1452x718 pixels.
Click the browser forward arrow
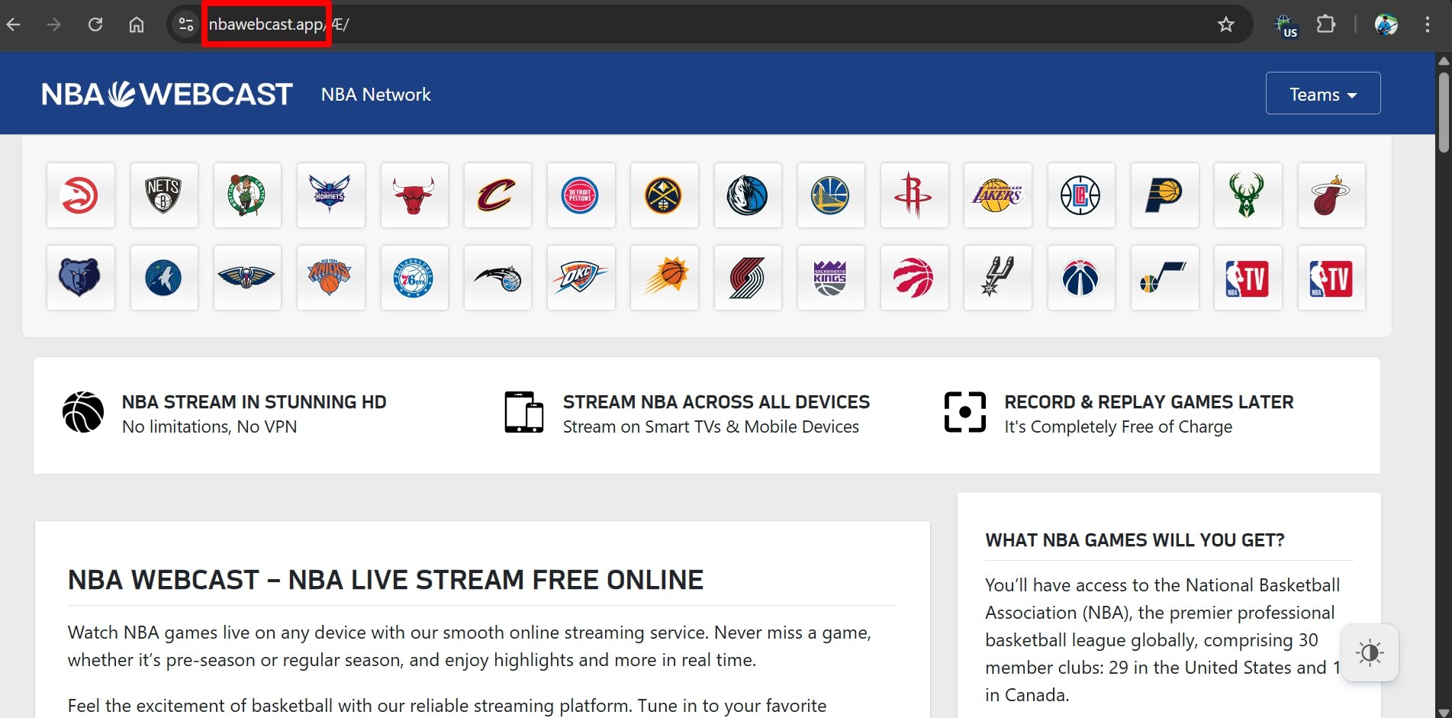[x=53, y=24]
